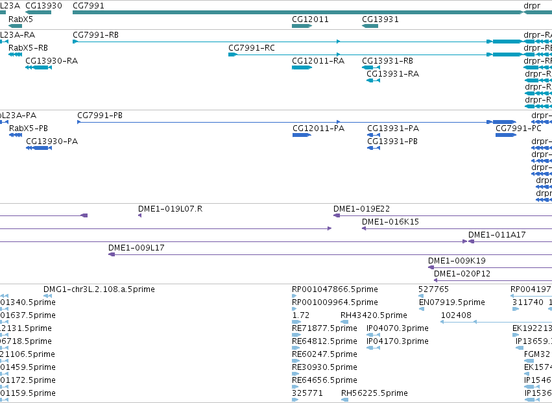Select the CG7991-PC protein feature
Image resolution: width=552 pixels, height=403 pixels.
[506, 135]
